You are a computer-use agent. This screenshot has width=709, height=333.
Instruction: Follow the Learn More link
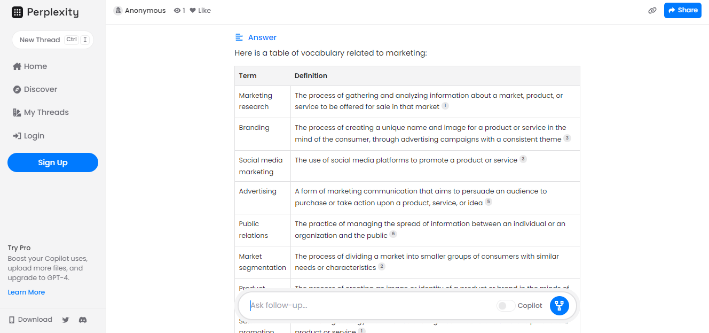pyautogui.click(x=26, y=292)
